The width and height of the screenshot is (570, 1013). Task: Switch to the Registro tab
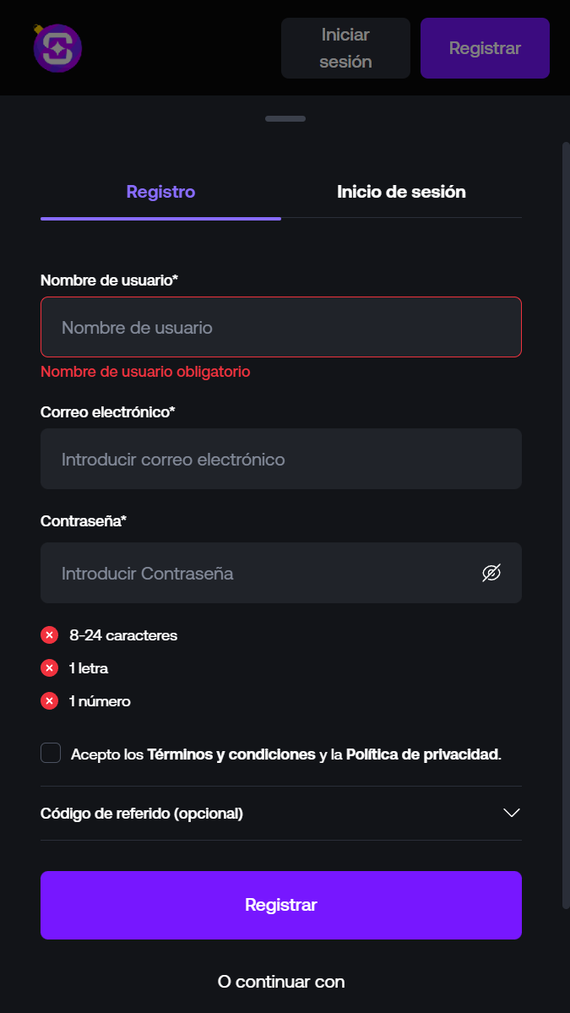pyautogui.click(x=160, y=192)
